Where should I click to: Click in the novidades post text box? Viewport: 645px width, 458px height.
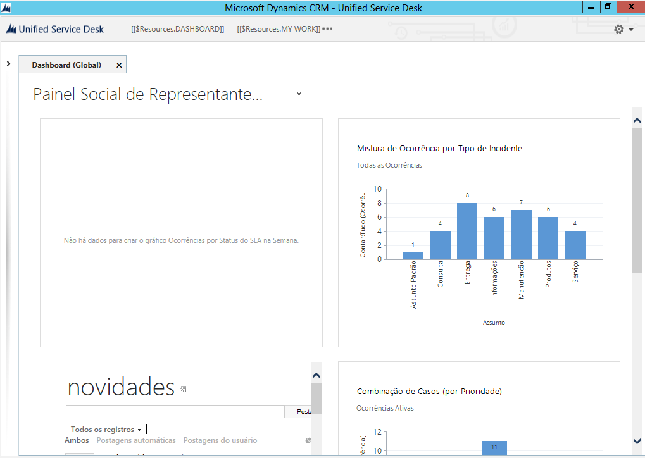tap(175, 412)
